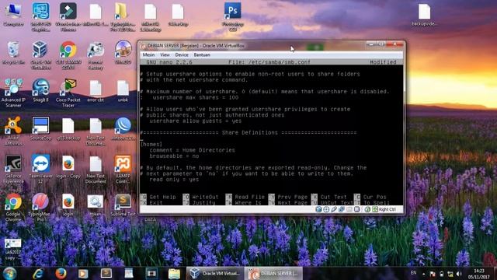
Task: Click the Right Ctrl host key label
Action: click(387, 209)
